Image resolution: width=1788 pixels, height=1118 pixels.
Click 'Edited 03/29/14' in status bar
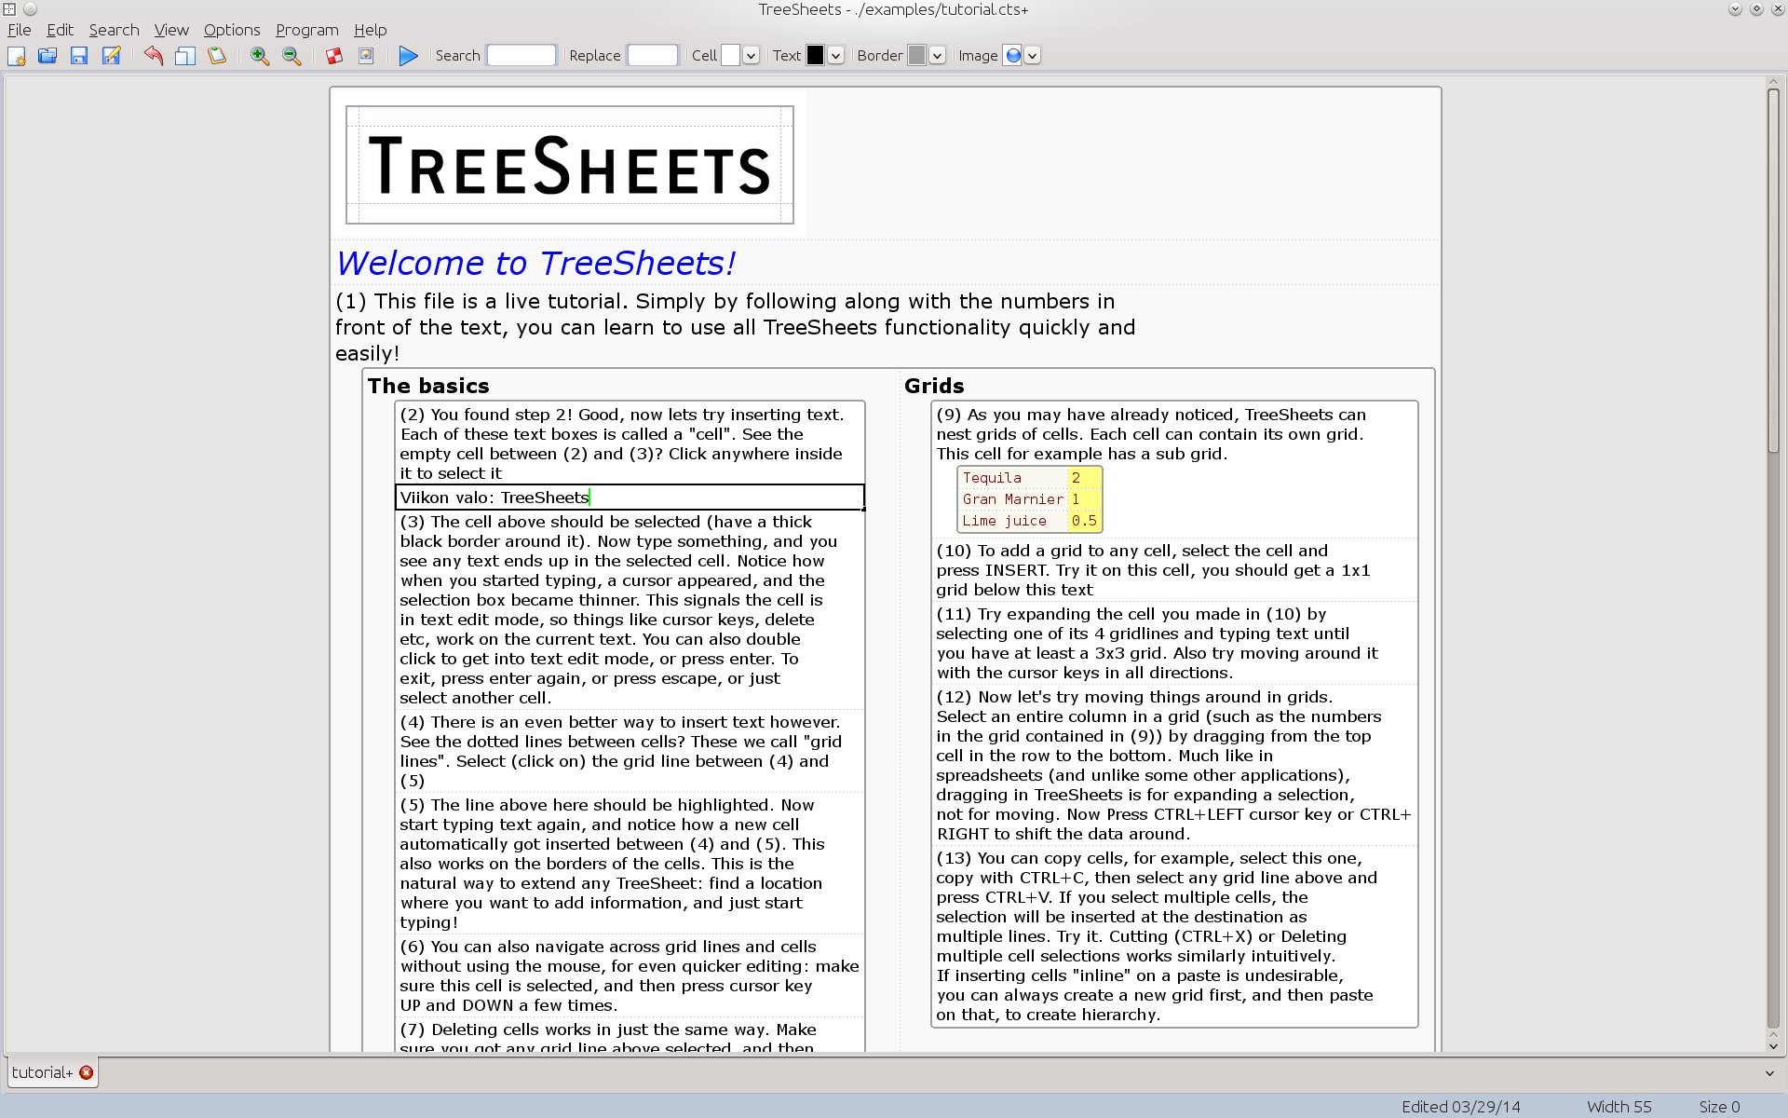[x=1460, y=1107]
